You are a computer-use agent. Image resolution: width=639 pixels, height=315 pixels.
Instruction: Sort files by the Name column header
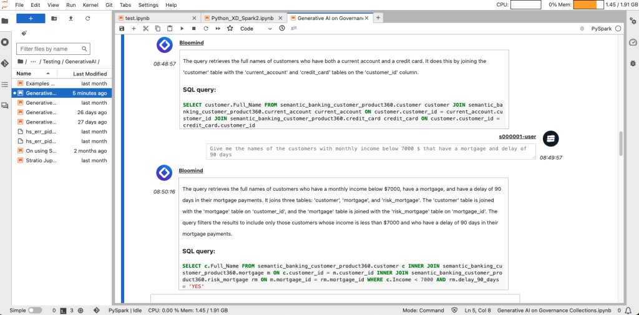point(24,74)
